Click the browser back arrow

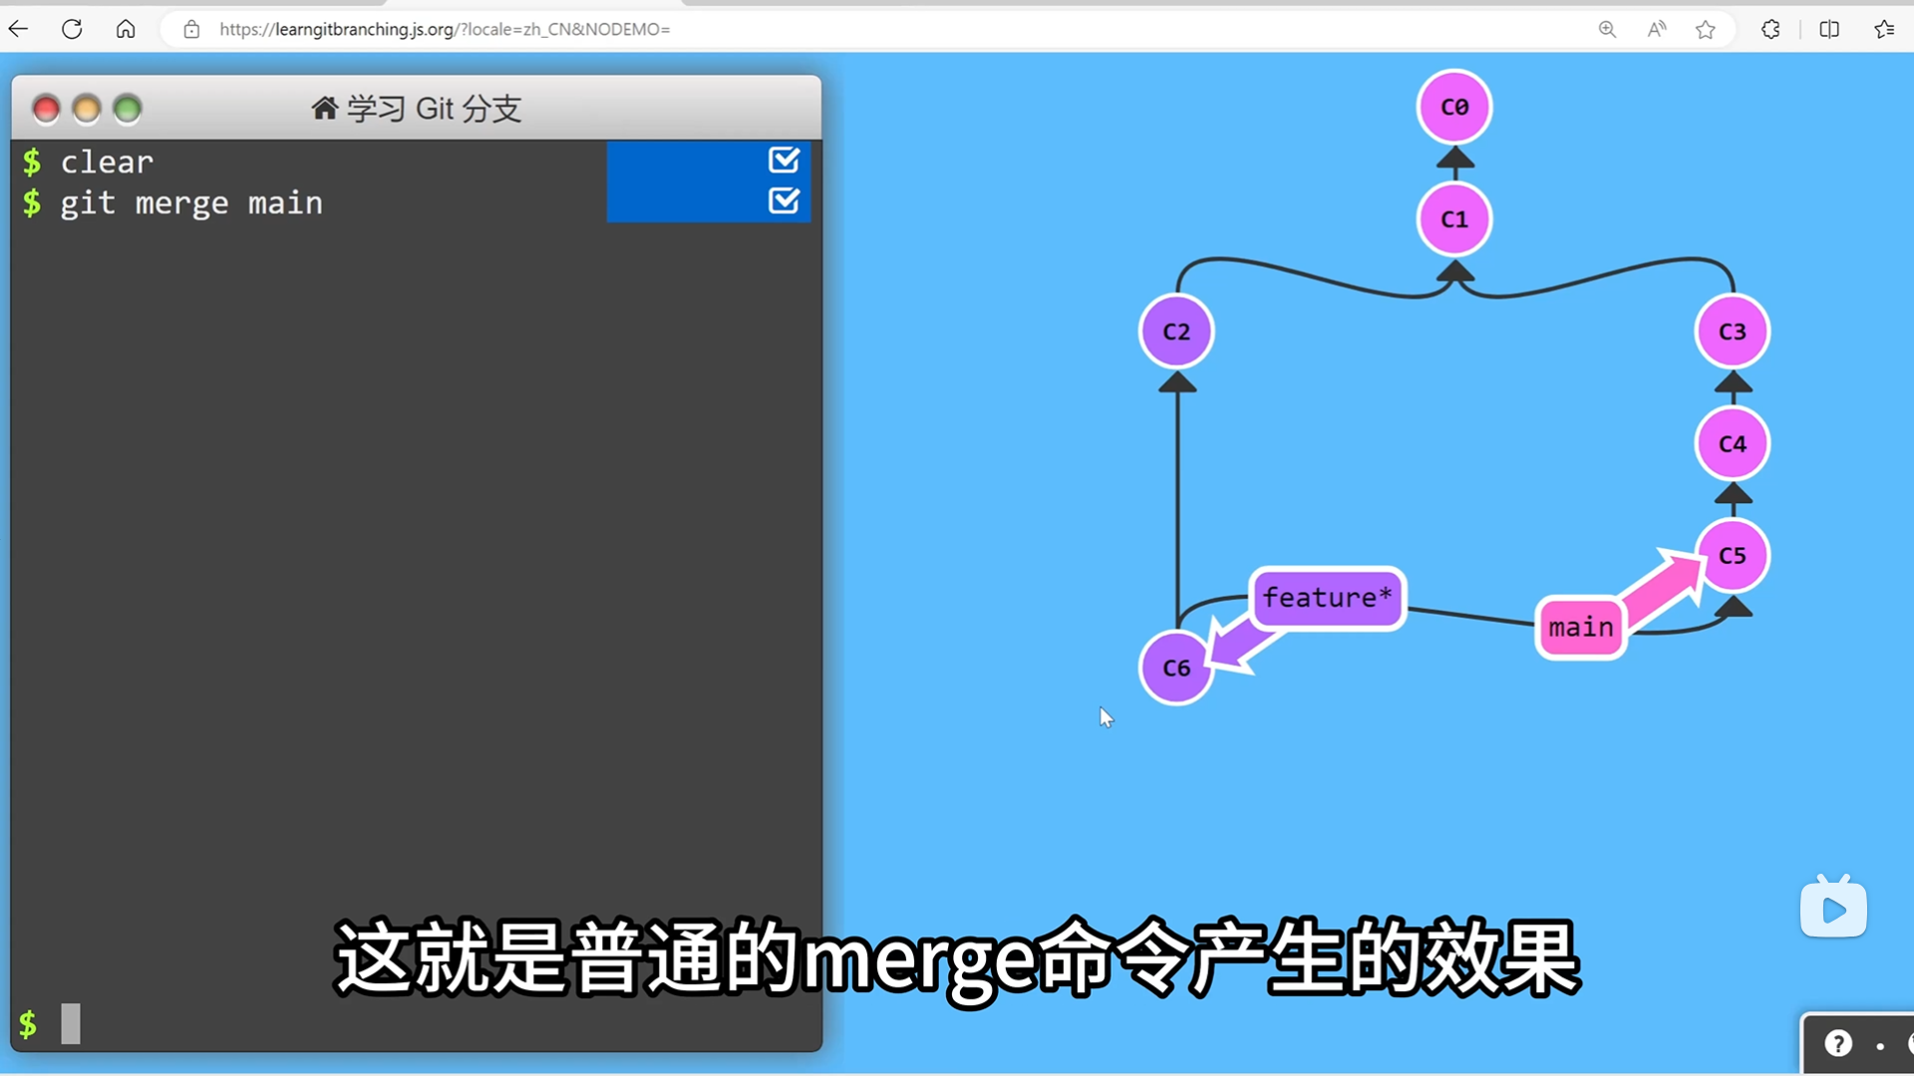(x=19, y=29)
